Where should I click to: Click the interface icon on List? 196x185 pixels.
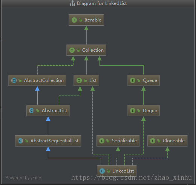(x=79, y=80)
